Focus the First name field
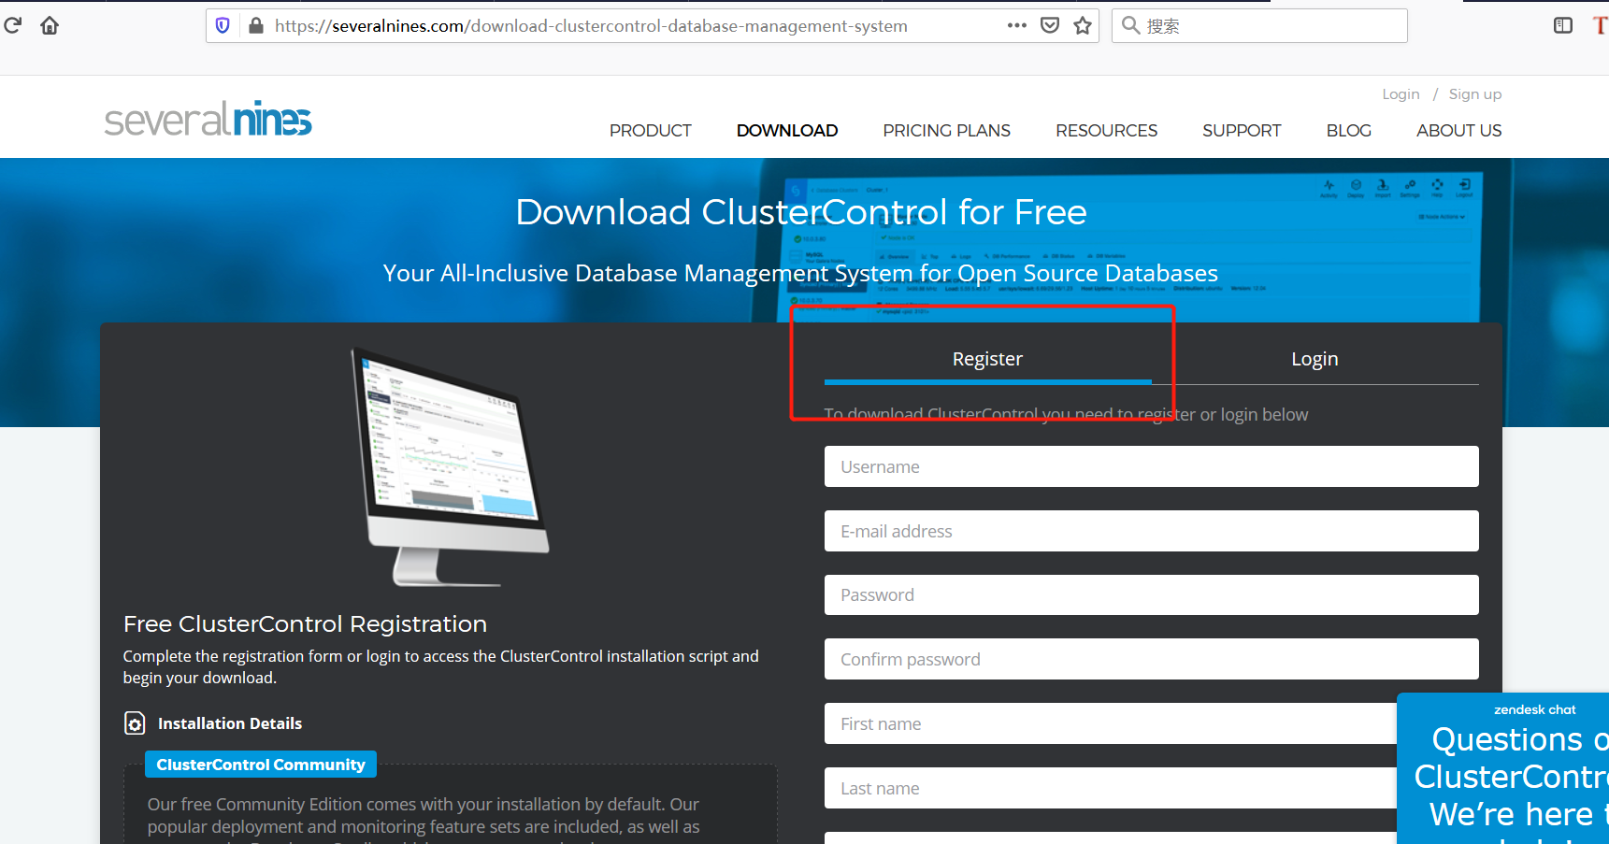Viewport: 1609px width, 844px height. tap(1111, 723)
